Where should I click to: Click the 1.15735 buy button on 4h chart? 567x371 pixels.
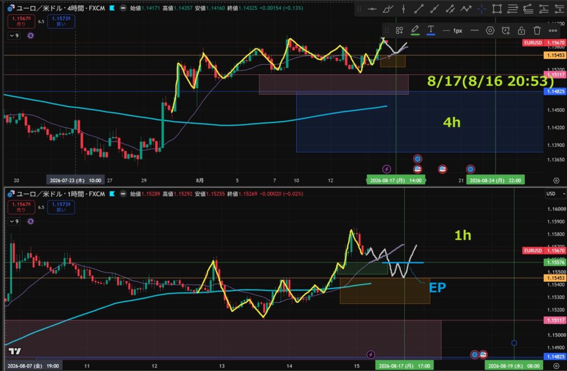tap(61, 22)
